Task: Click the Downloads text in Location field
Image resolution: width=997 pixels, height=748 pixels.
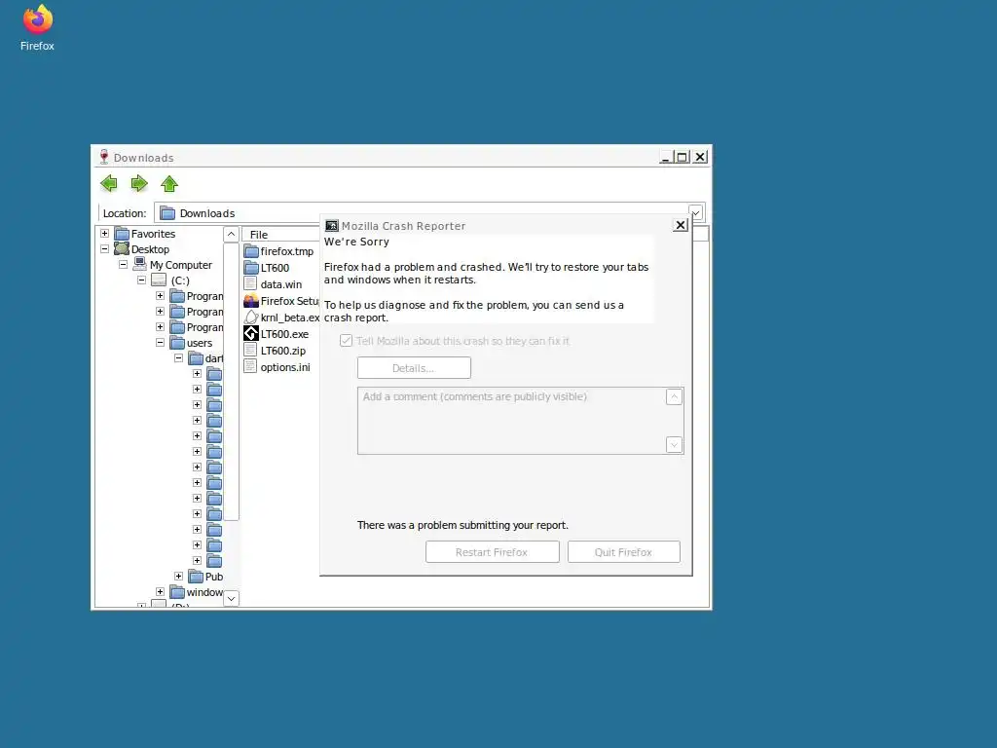Action: pos(207,213)
